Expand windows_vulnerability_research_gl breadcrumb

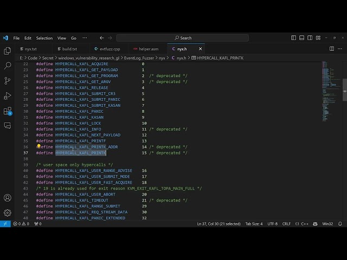(89, 58)
